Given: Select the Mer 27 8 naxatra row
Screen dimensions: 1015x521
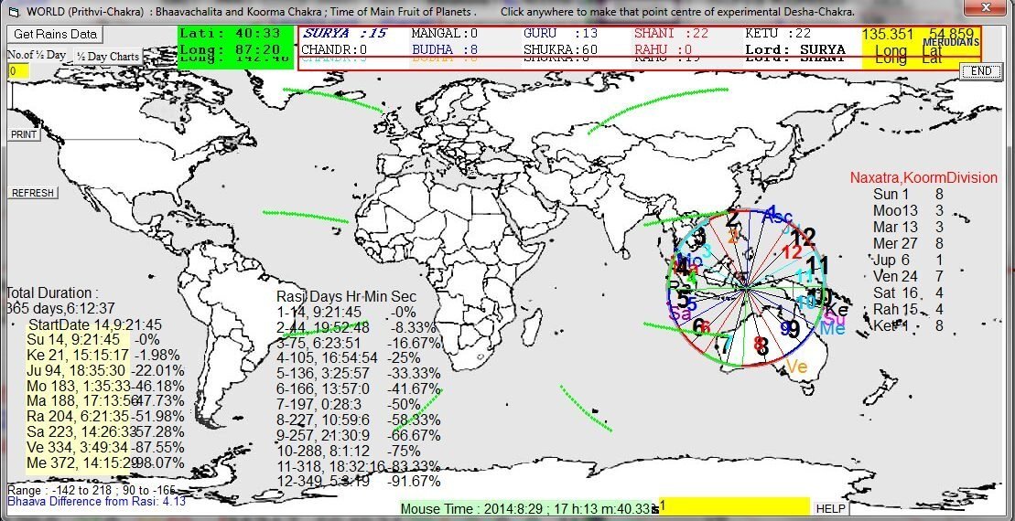Looking at the screenshot, I should coord(908,244).
